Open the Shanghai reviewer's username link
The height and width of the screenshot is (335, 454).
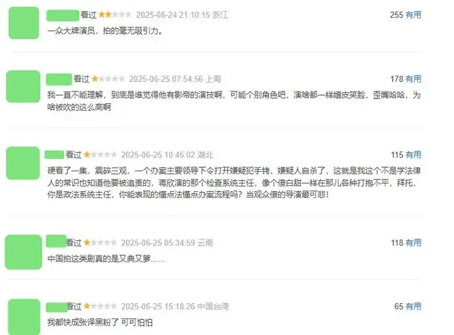59,79
